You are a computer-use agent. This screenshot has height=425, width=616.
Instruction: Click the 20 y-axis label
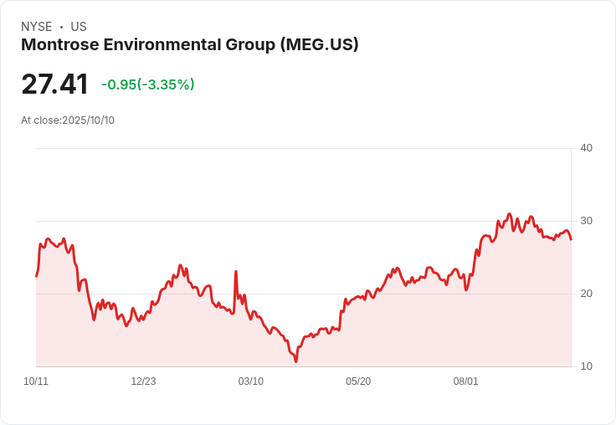(x=586, y=294)
